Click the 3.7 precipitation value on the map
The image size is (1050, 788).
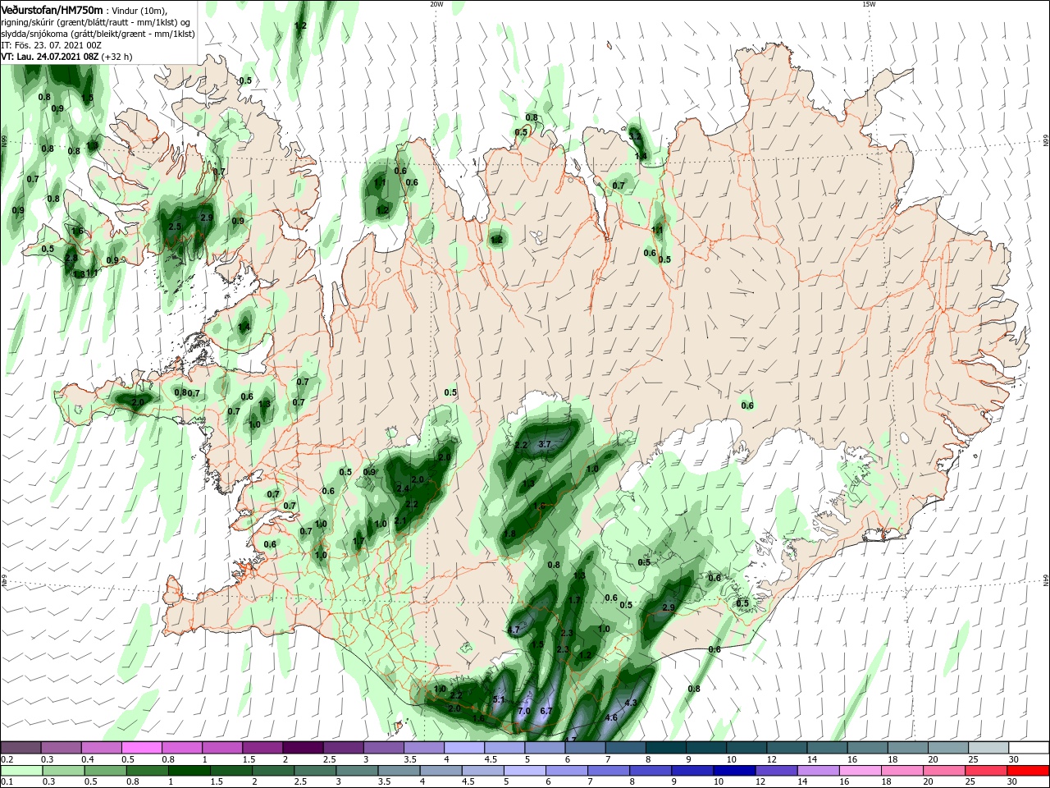[x=544, y=444]
